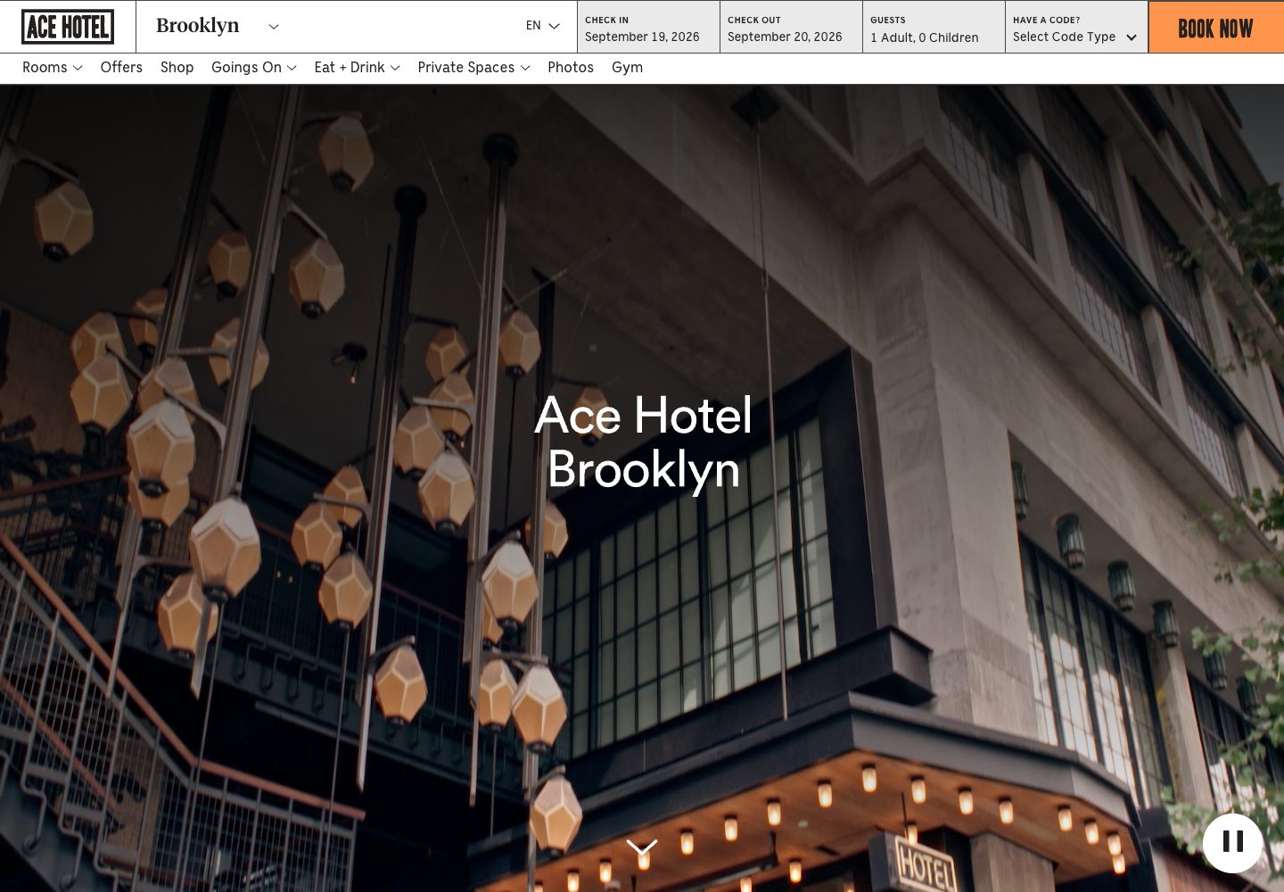The width and height of the screenshot is (1284, 892).
Task: Select the Check In date field
Action: point(648,28)
